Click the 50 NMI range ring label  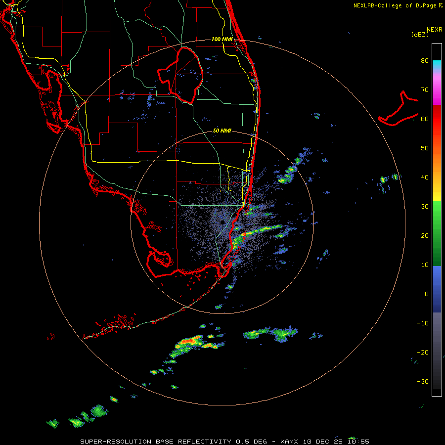(222, 131)
